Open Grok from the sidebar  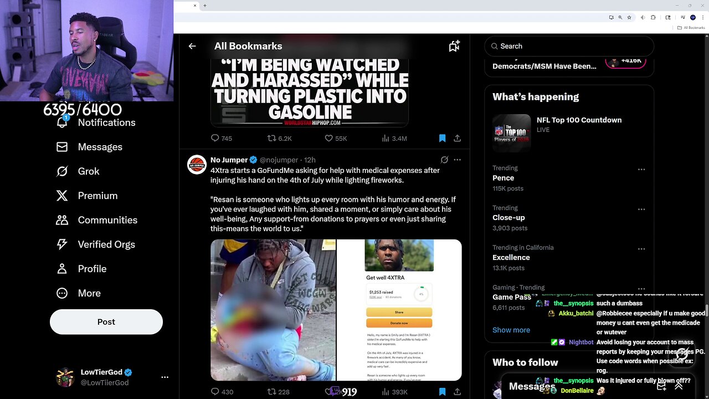(78, 171)
